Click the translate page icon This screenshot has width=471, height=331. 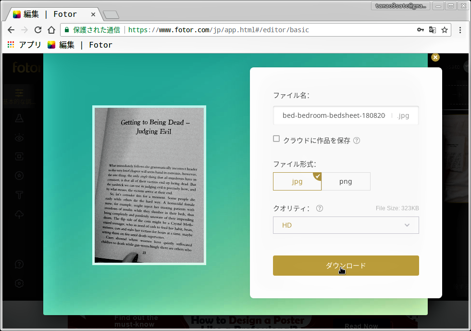(x=432, y=30)
